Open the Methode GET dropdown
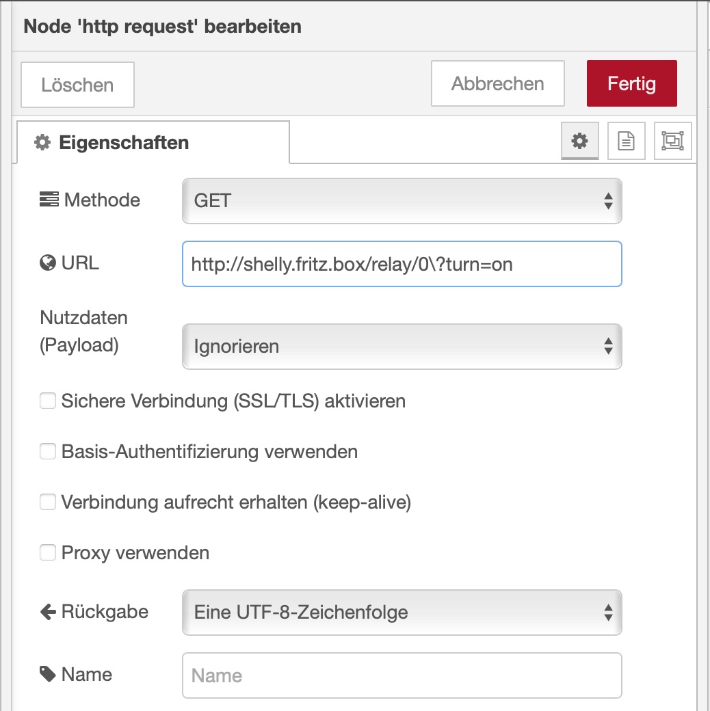Image resolution: width=710 pixels, height=711 pixels. [402, 201]
